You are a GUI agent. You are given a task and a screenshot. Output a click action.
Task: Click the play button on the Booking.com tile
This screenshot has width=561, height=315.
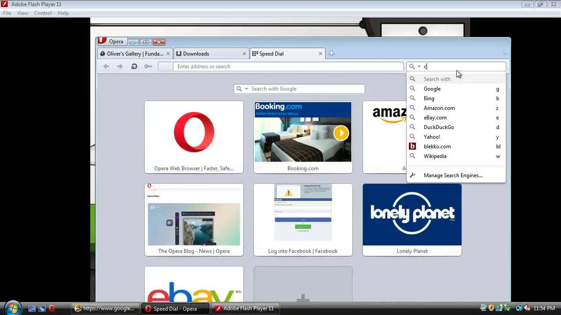coord(341,133)
